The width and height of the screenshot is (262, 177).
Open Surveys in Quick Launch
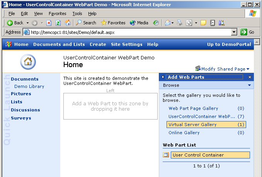[21, 118]
